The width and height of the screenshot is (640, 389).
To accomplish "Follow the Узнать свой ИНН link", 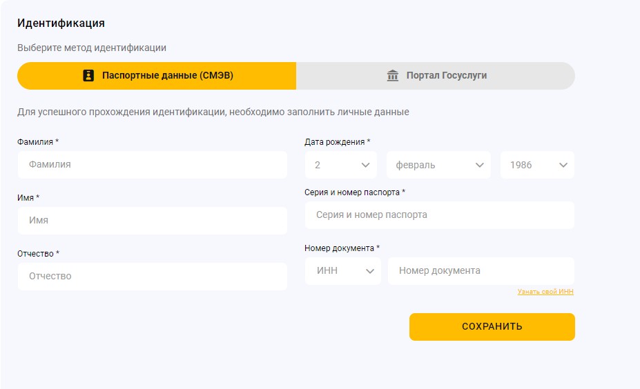I will point(545,292).
